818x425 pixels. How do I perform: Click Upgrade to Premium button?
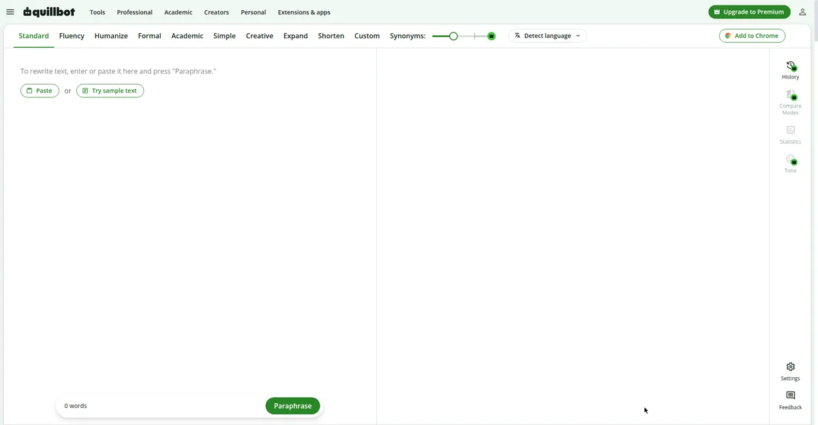(749, 12)
